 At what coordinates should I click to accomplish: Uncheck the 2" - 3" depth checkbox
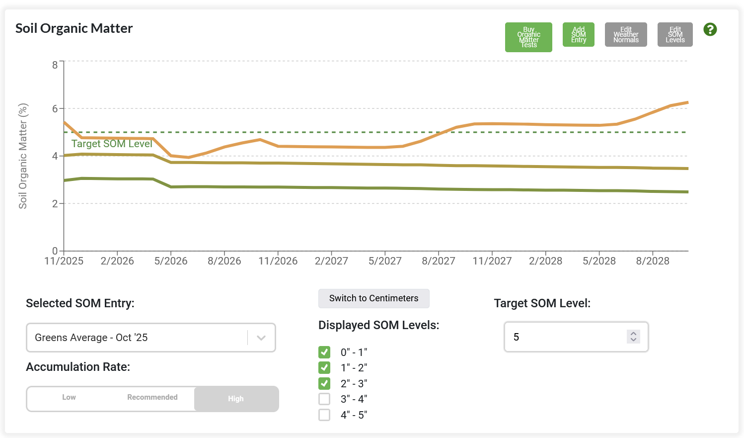click(x=324, y=383)
